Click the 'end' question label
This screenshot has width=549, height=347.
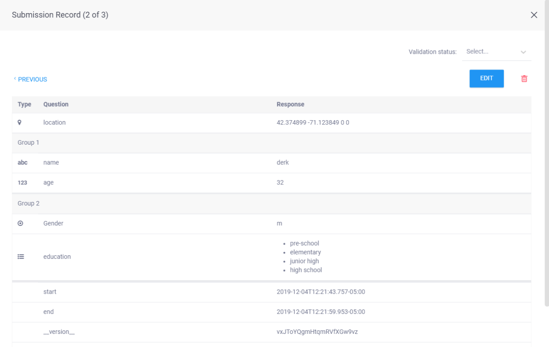coord(49,312)
